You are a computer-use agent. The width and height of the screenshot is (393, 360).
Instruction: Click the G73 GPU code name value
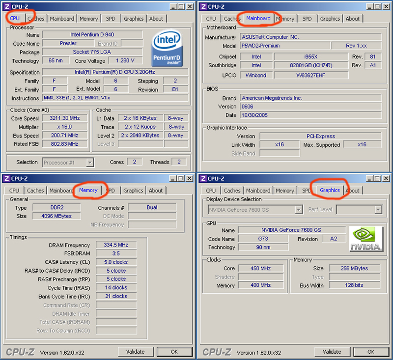[263, 239]
